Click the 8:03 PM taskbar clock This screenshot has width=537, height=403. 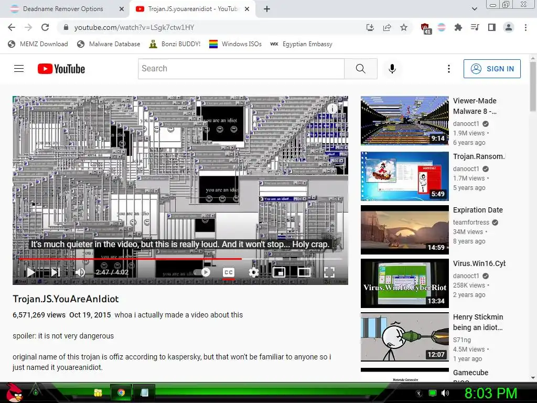491,393
